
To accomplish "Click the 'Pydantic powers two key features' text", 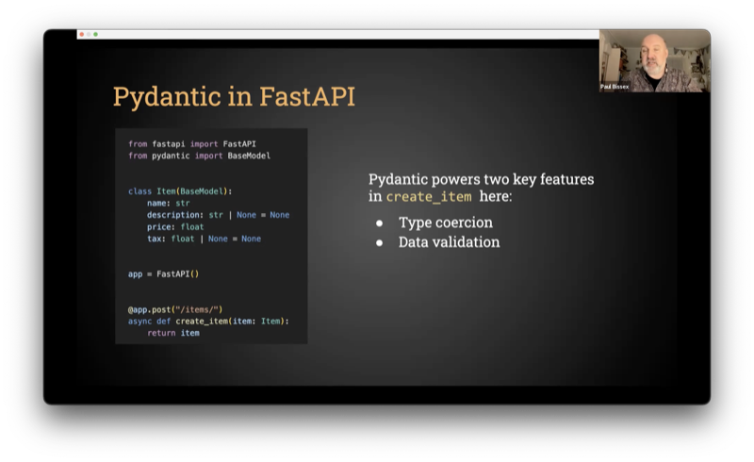I will 481,179.
